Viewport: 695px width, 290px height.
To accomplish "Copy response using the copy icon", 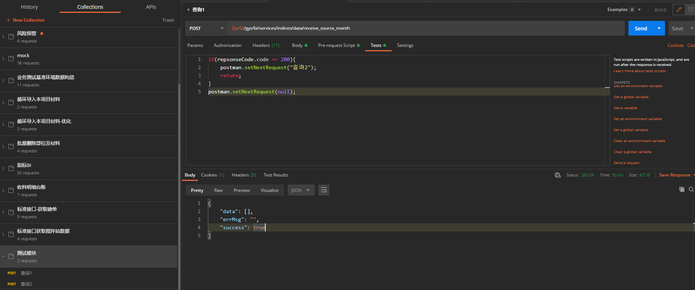I will [x=681, y=189].
